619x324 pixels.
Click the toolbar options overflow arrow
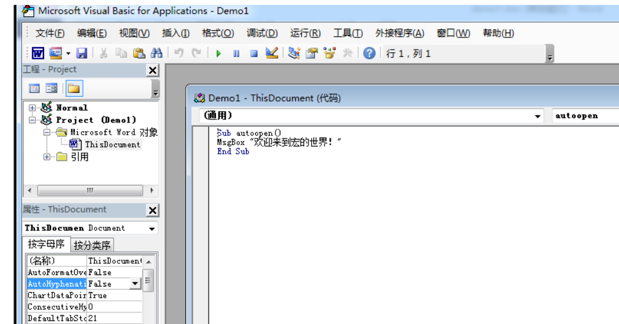point(550,54)
